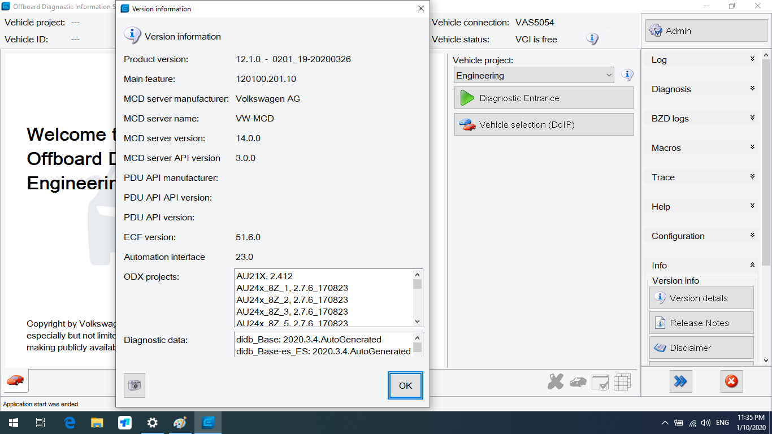The image size is (772, 434).
Task: Click the info icon next to VCI is free
Action: 592,39
